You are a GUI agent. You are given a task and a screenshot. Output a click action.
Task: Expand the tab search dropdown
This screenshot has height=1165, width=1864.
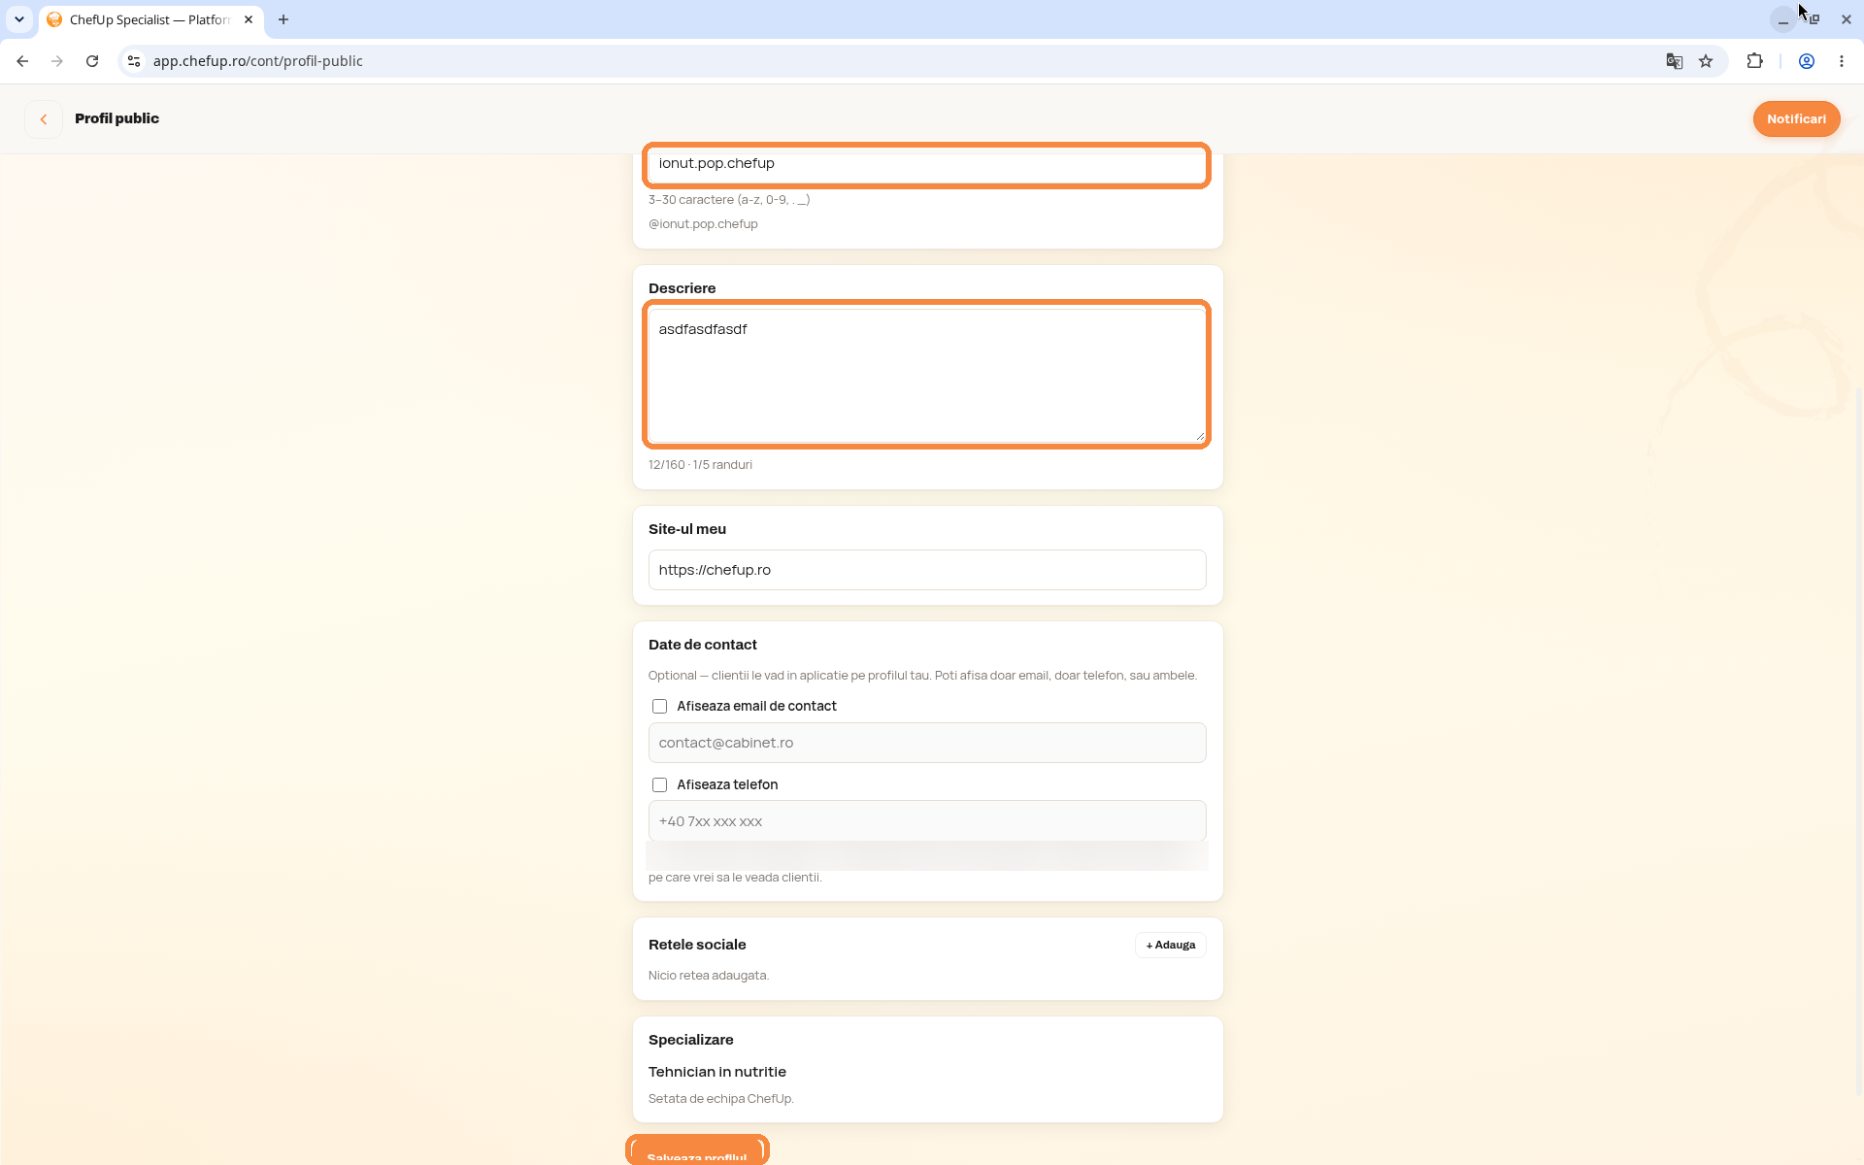(x=19, y=19)
